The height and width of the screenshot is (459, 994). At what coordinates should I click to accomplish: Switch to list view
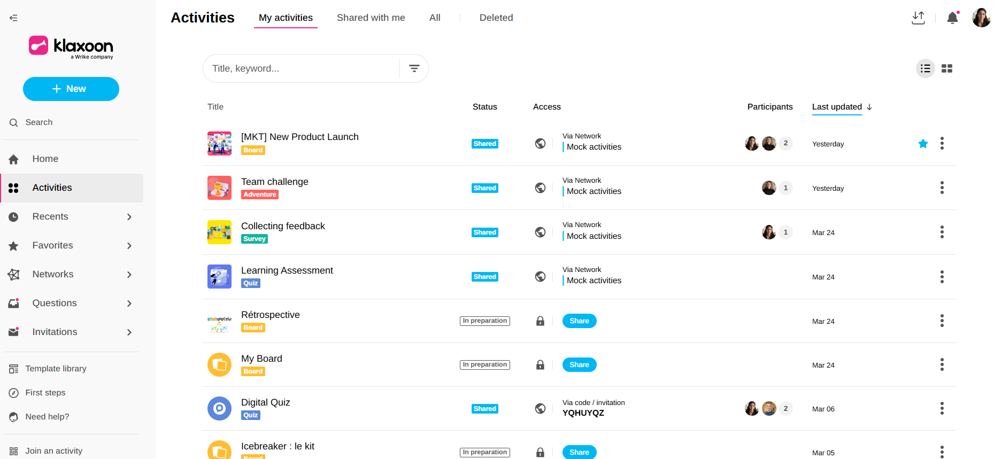pos(925,68)
